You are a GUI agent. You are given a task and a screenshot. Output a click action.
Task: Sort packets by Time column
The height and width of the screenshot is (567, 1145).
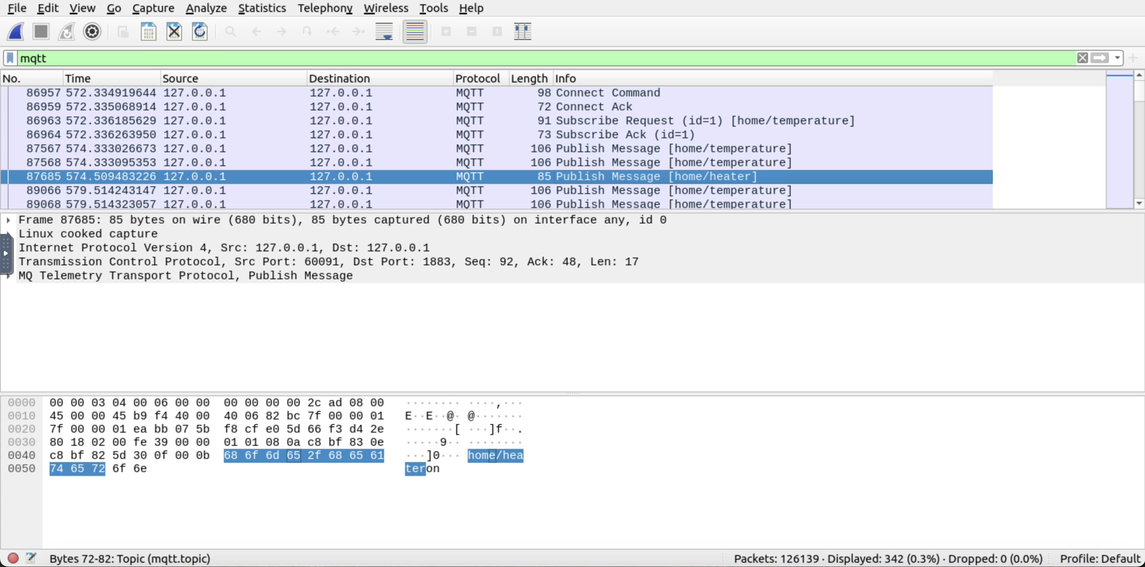[x=112, y=78]
